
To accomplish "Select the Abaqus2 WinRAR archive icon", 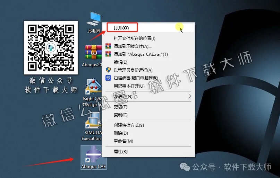I will 93,52.
